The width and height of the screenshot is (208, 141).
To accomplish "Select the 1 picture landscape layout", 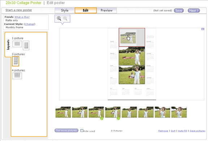I will [17, 44].
